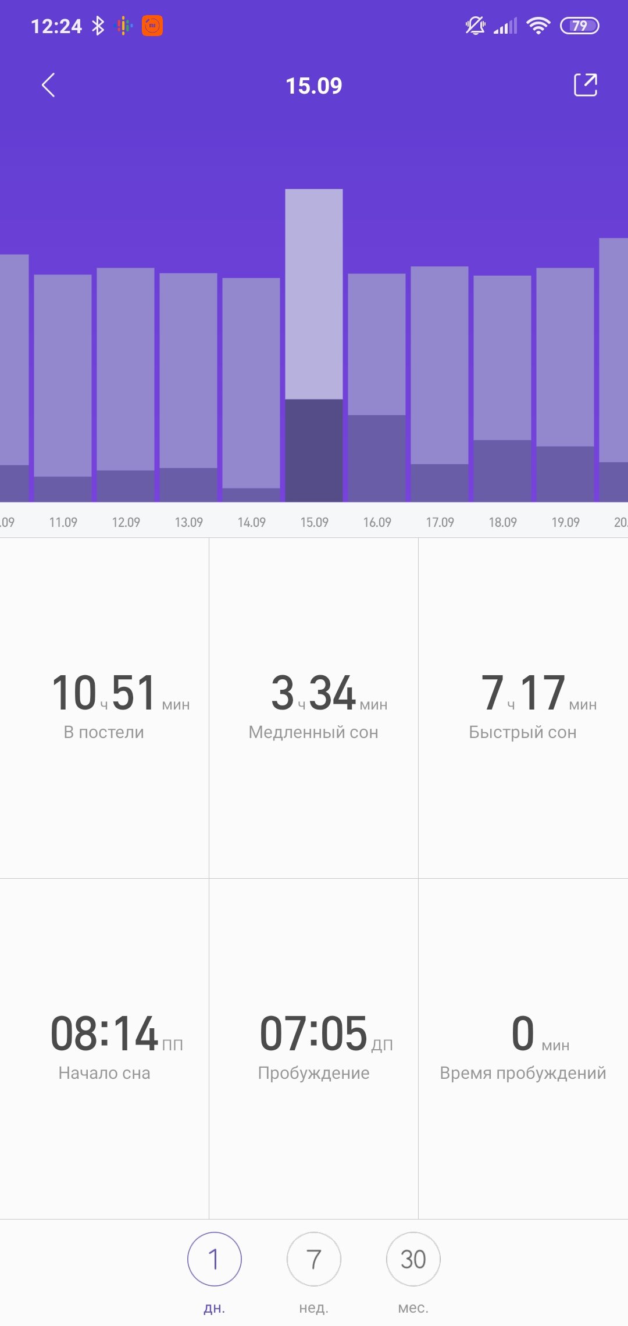Switch to the 7 week view
The width and height of the screenshot is (628, 1326).
tap(314, 1259)
